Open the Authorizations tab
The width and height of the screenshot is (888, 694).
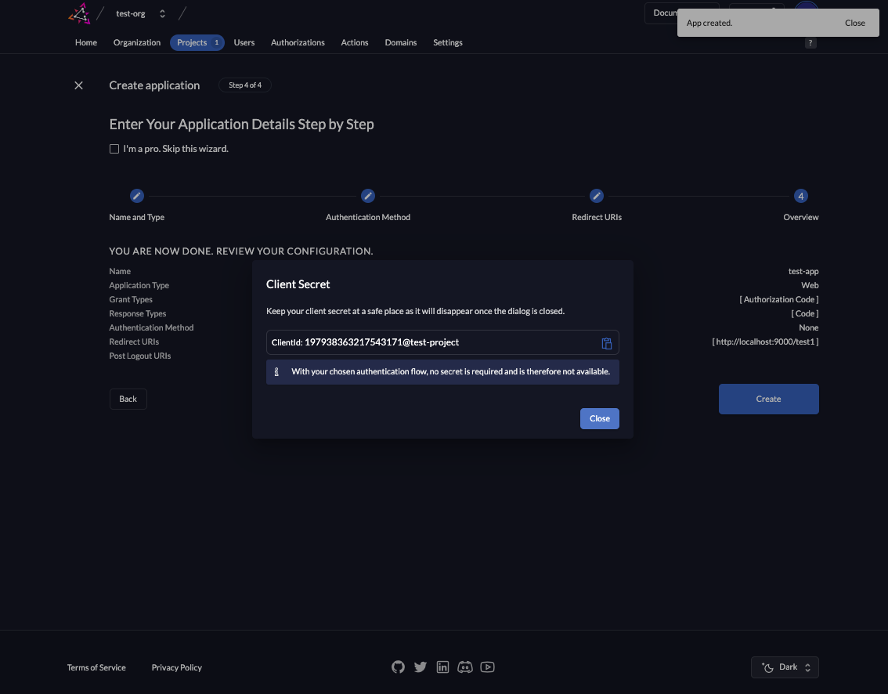tap(298, 42)
